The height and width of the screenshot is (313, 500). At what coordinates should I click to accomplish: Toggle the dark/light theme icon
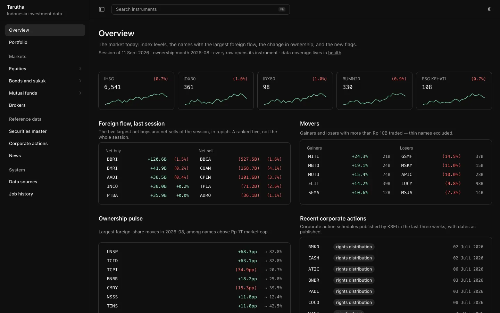489,9
